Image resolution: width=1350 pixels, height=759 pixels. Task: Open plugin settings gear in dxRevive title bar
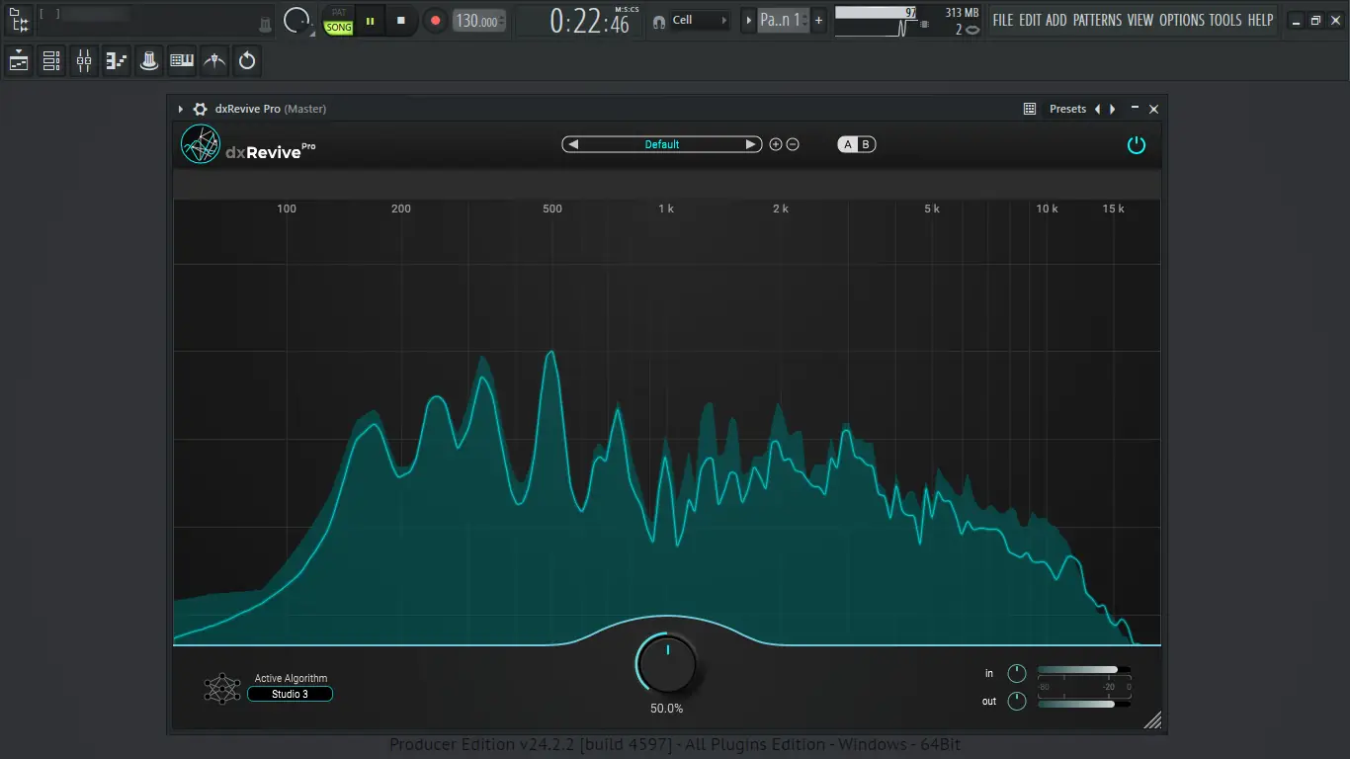200,109
